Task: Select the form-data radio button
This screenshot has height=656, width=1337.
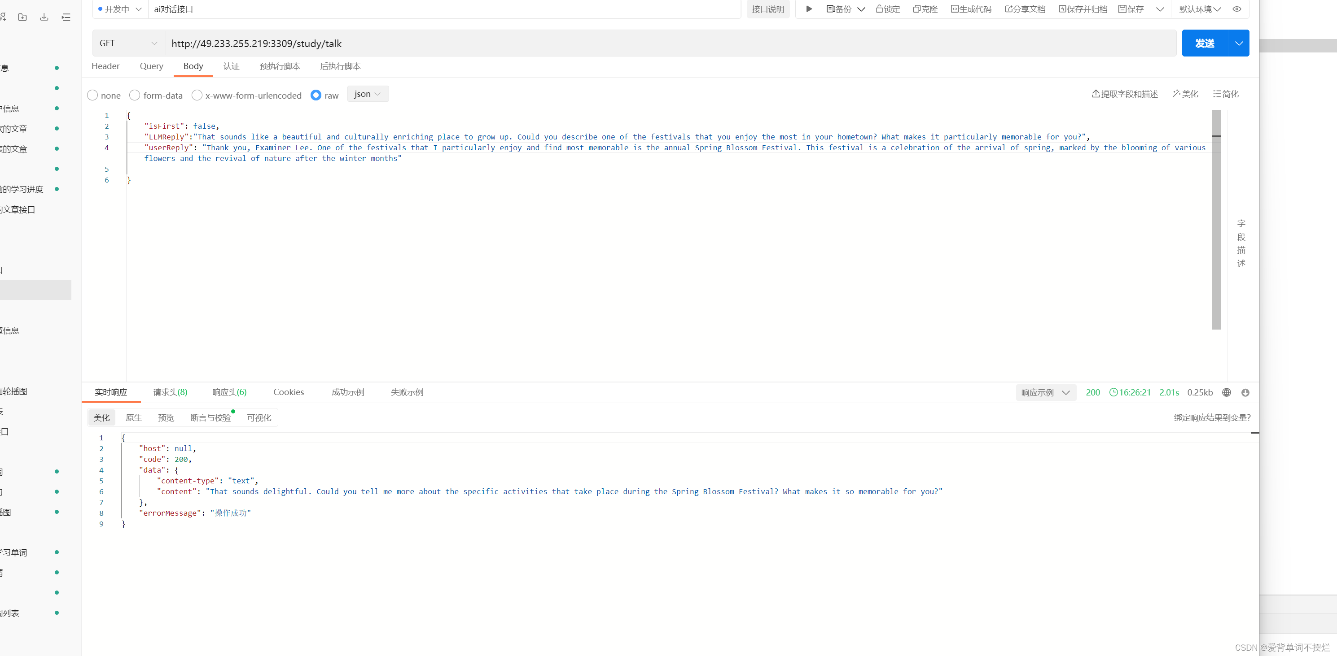Action: click(135, 96)
